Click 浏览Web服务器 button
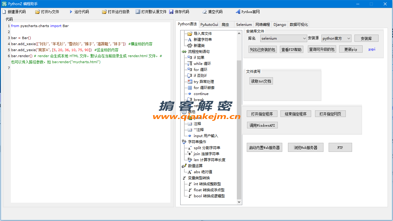The image size is (393, 221). [305, 148]
